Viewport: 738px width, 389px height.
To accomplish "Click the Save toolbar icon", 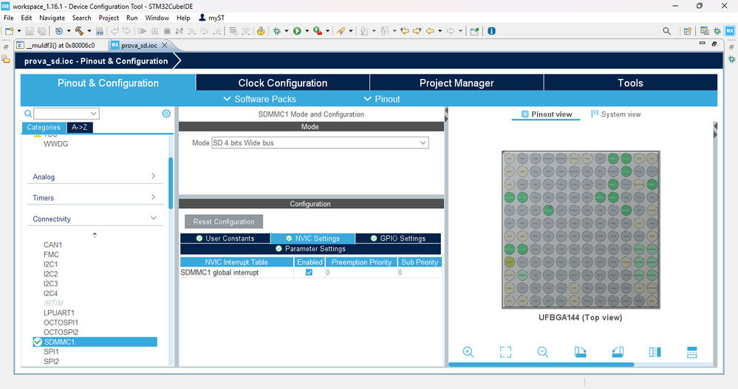I will tap(30, 31).
